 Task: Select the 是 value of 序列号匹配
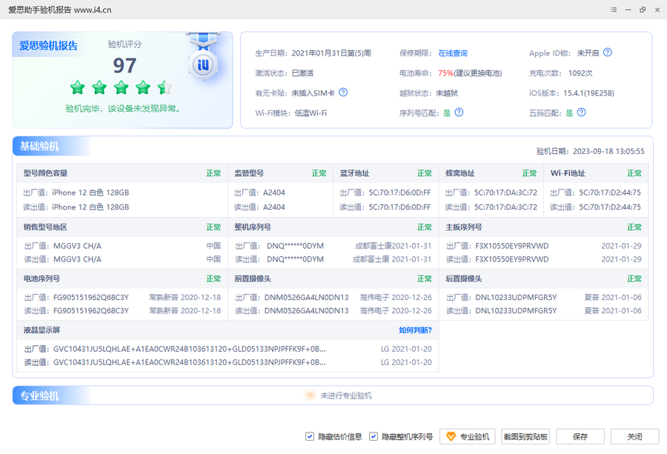coord(447,113)
